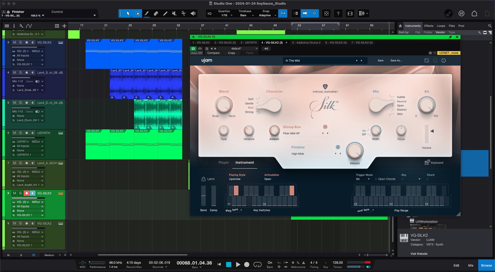Switch to 5 - Addictive Drums 2 tab
The width and height of the screenshot is (495, 272).
[306, 43]
